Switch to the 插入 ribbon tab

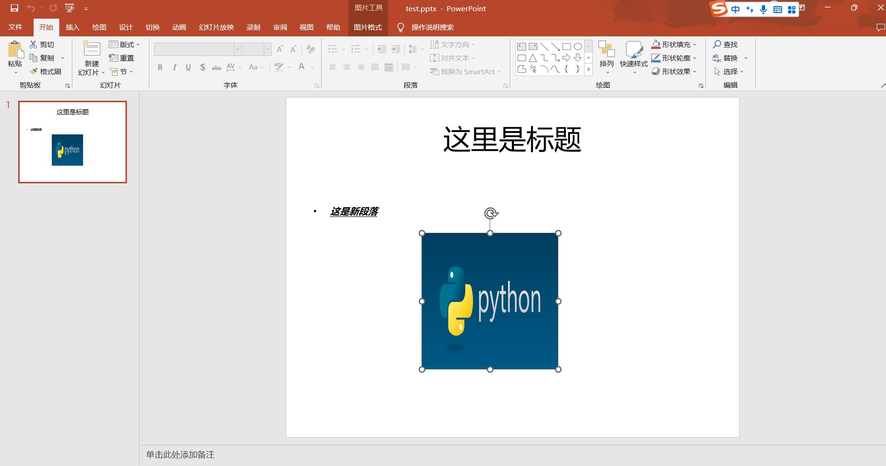[72, 27]
